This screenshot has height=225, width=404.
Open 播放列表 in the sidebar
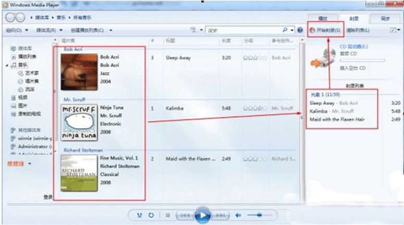27,57
